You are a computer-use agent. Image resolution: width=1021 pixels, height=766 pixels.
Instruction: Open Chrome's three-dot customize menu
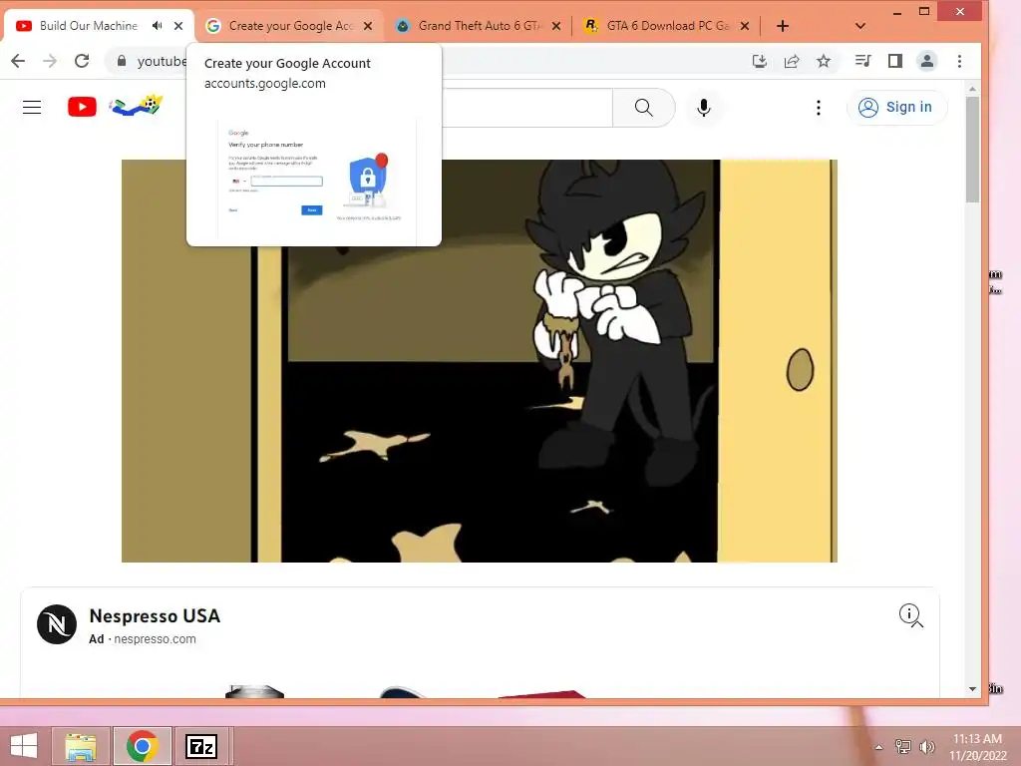(x=958, y=61)
